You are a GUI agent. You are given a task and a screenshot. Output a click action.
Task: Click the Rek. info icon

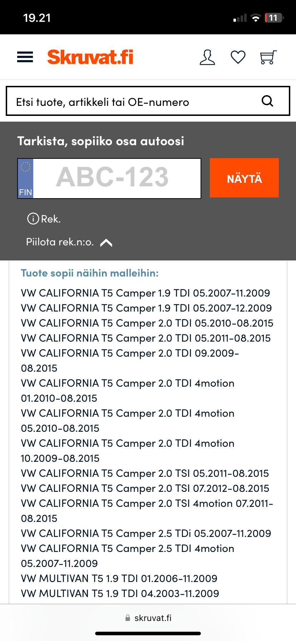click(33, 219)
